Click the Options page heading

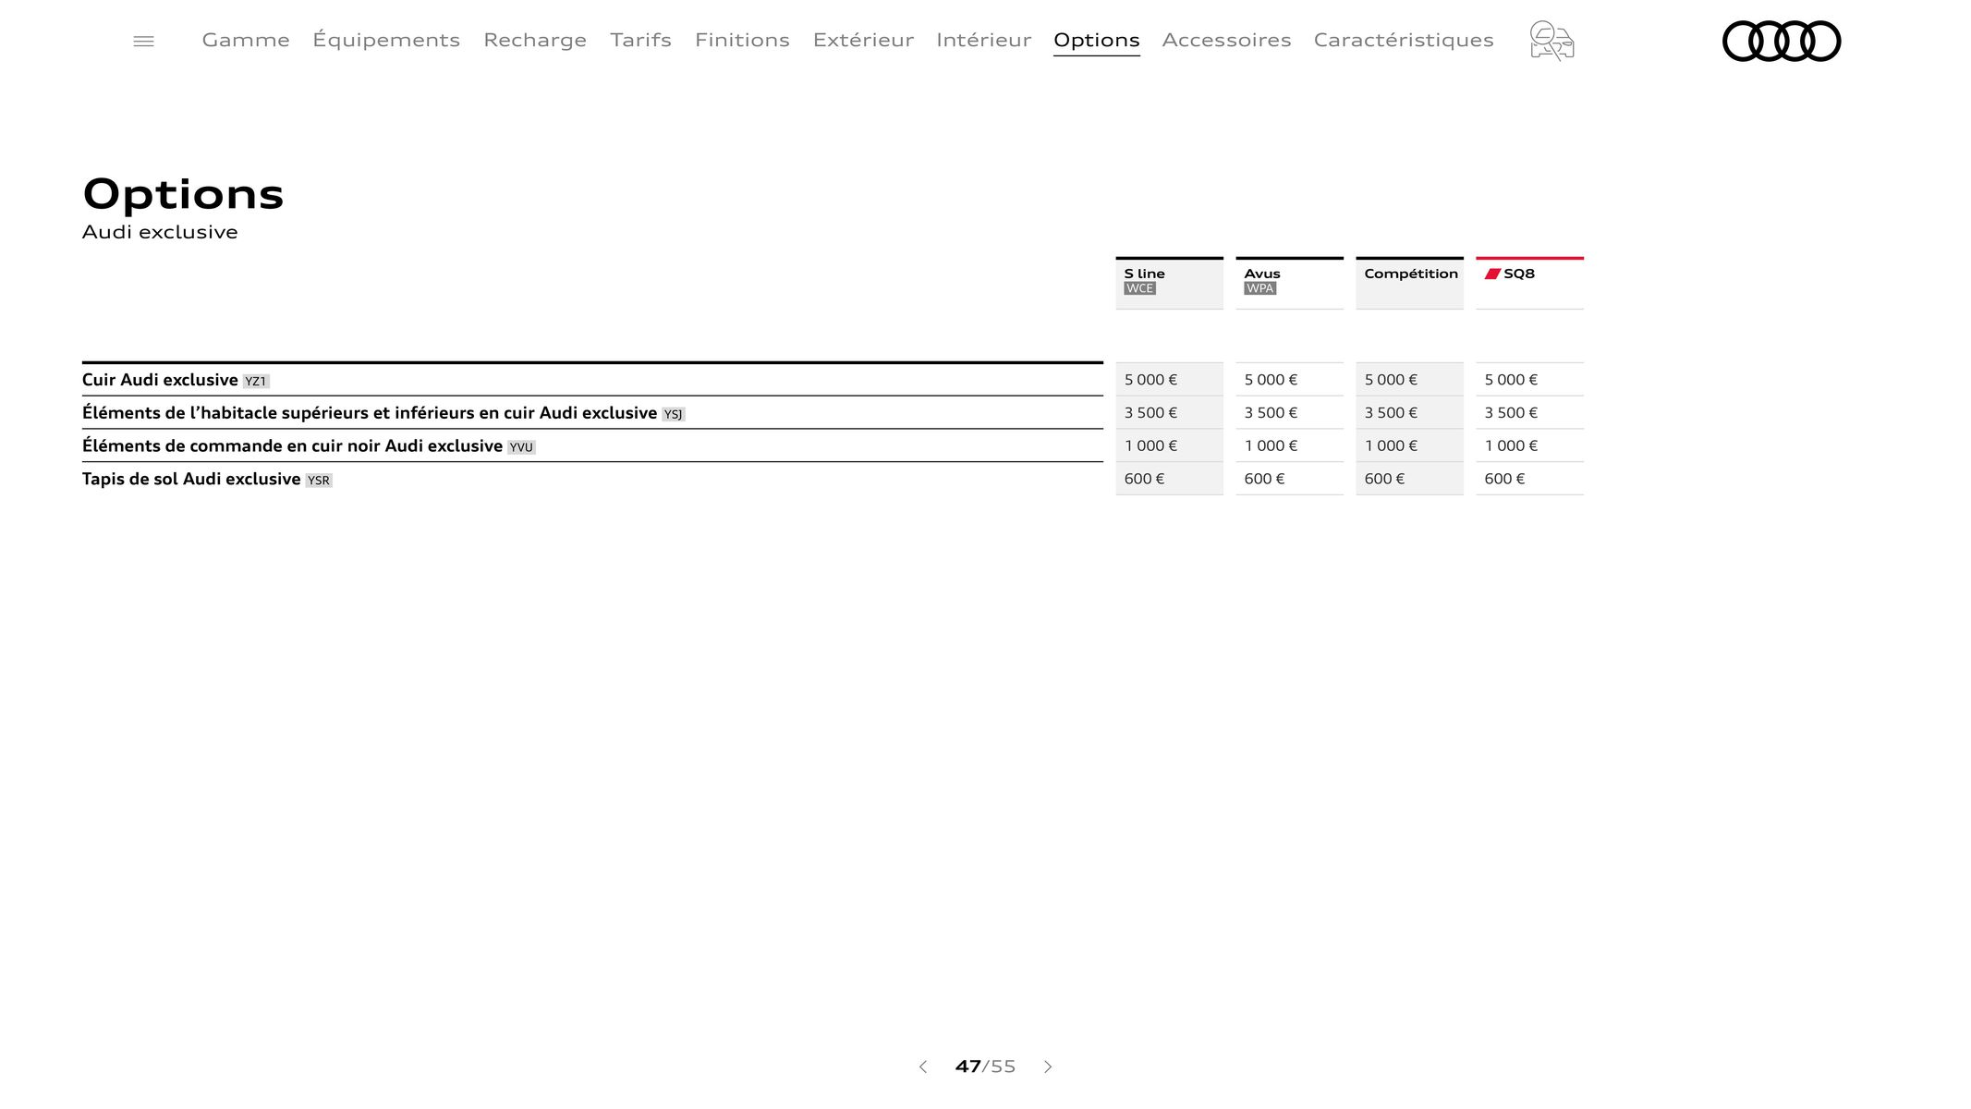183,195
